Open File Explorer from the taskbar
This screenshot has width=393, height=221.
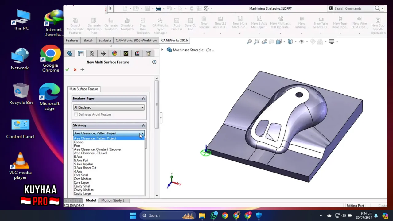202,215
